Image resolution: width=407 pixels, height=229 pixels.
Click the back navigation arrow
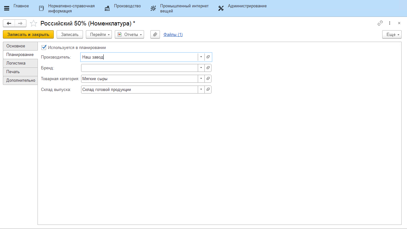click(9, 23)
